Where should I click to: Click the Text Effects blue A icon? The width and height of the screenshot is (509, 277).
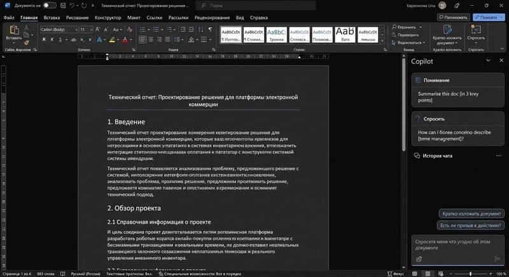pos(99,39)
